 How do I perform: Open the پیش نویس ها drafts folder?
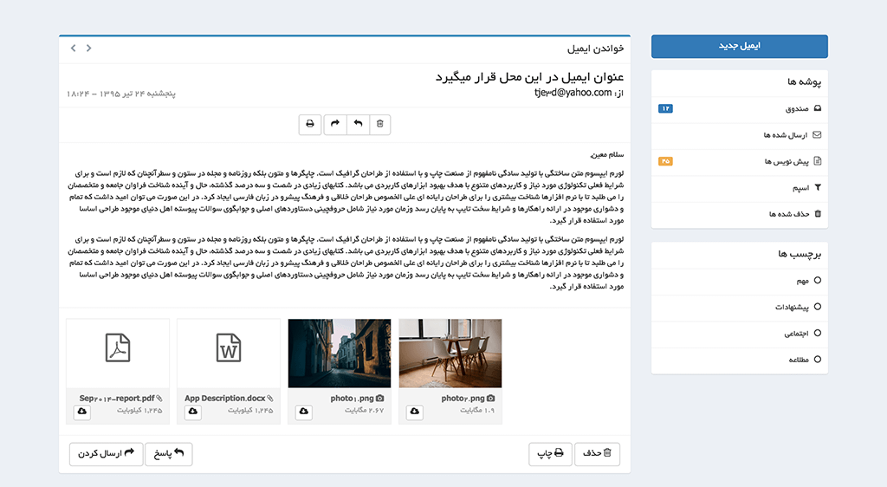(x=740, y=161)
